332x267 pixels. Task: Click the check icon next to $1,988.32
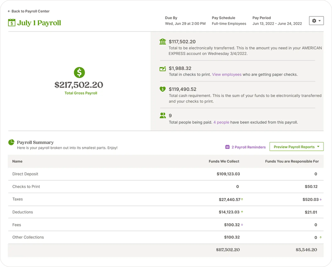162,69
